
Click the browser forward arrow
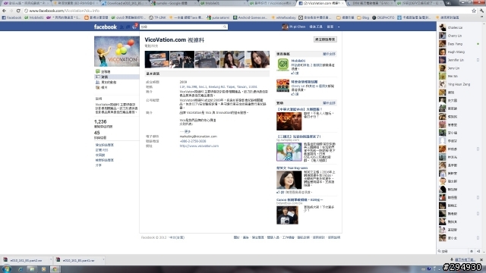pos(11,11)
